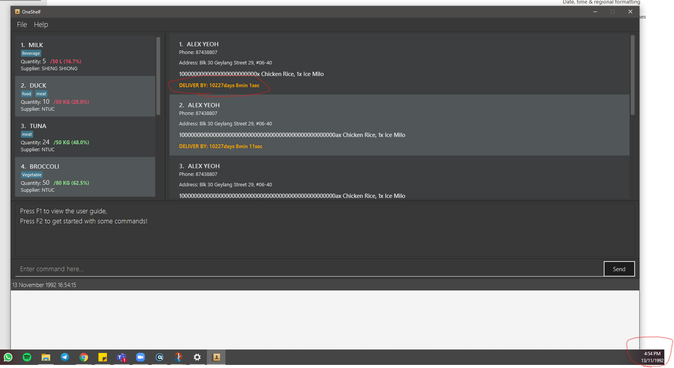Viewport: 674px width, 368px height.
Task: Open Spotify from the taskbar
Action: [27, 357]
